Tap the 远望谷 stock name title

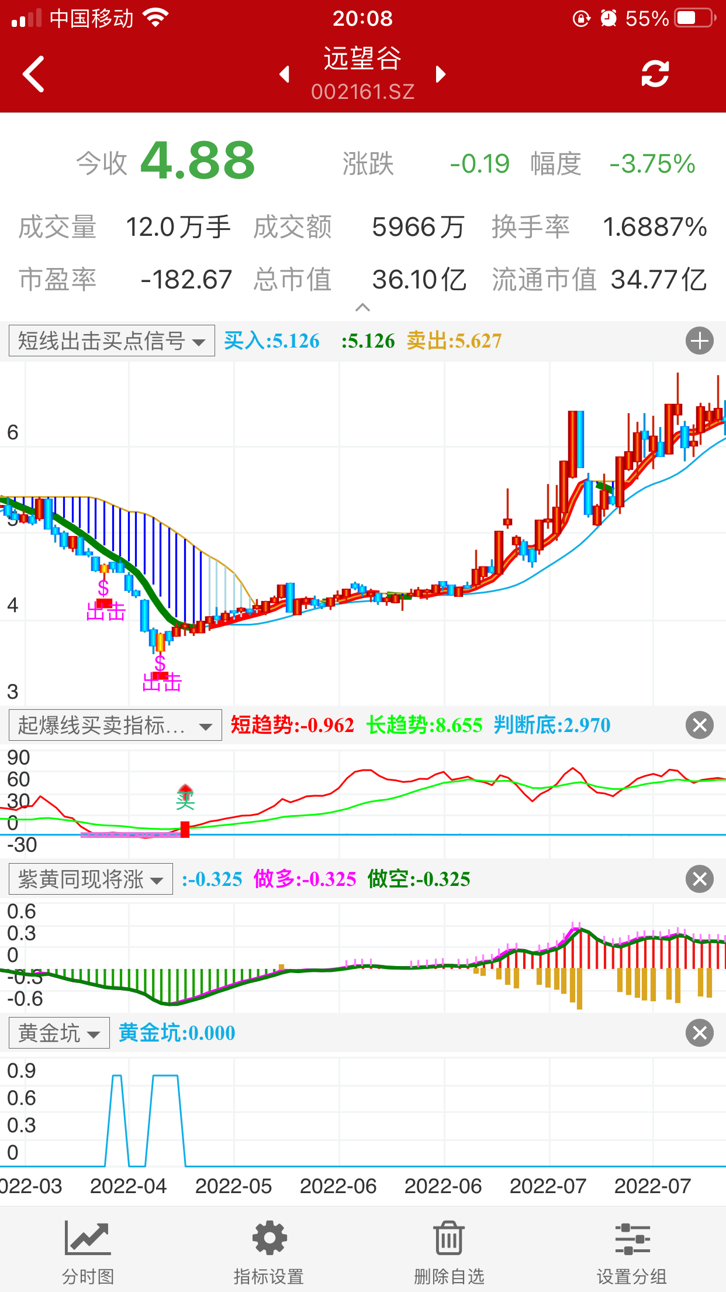coord(362,59)
